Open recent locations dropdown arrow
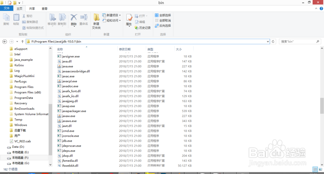This screenshot has height=174, width=324. [17, 42]
